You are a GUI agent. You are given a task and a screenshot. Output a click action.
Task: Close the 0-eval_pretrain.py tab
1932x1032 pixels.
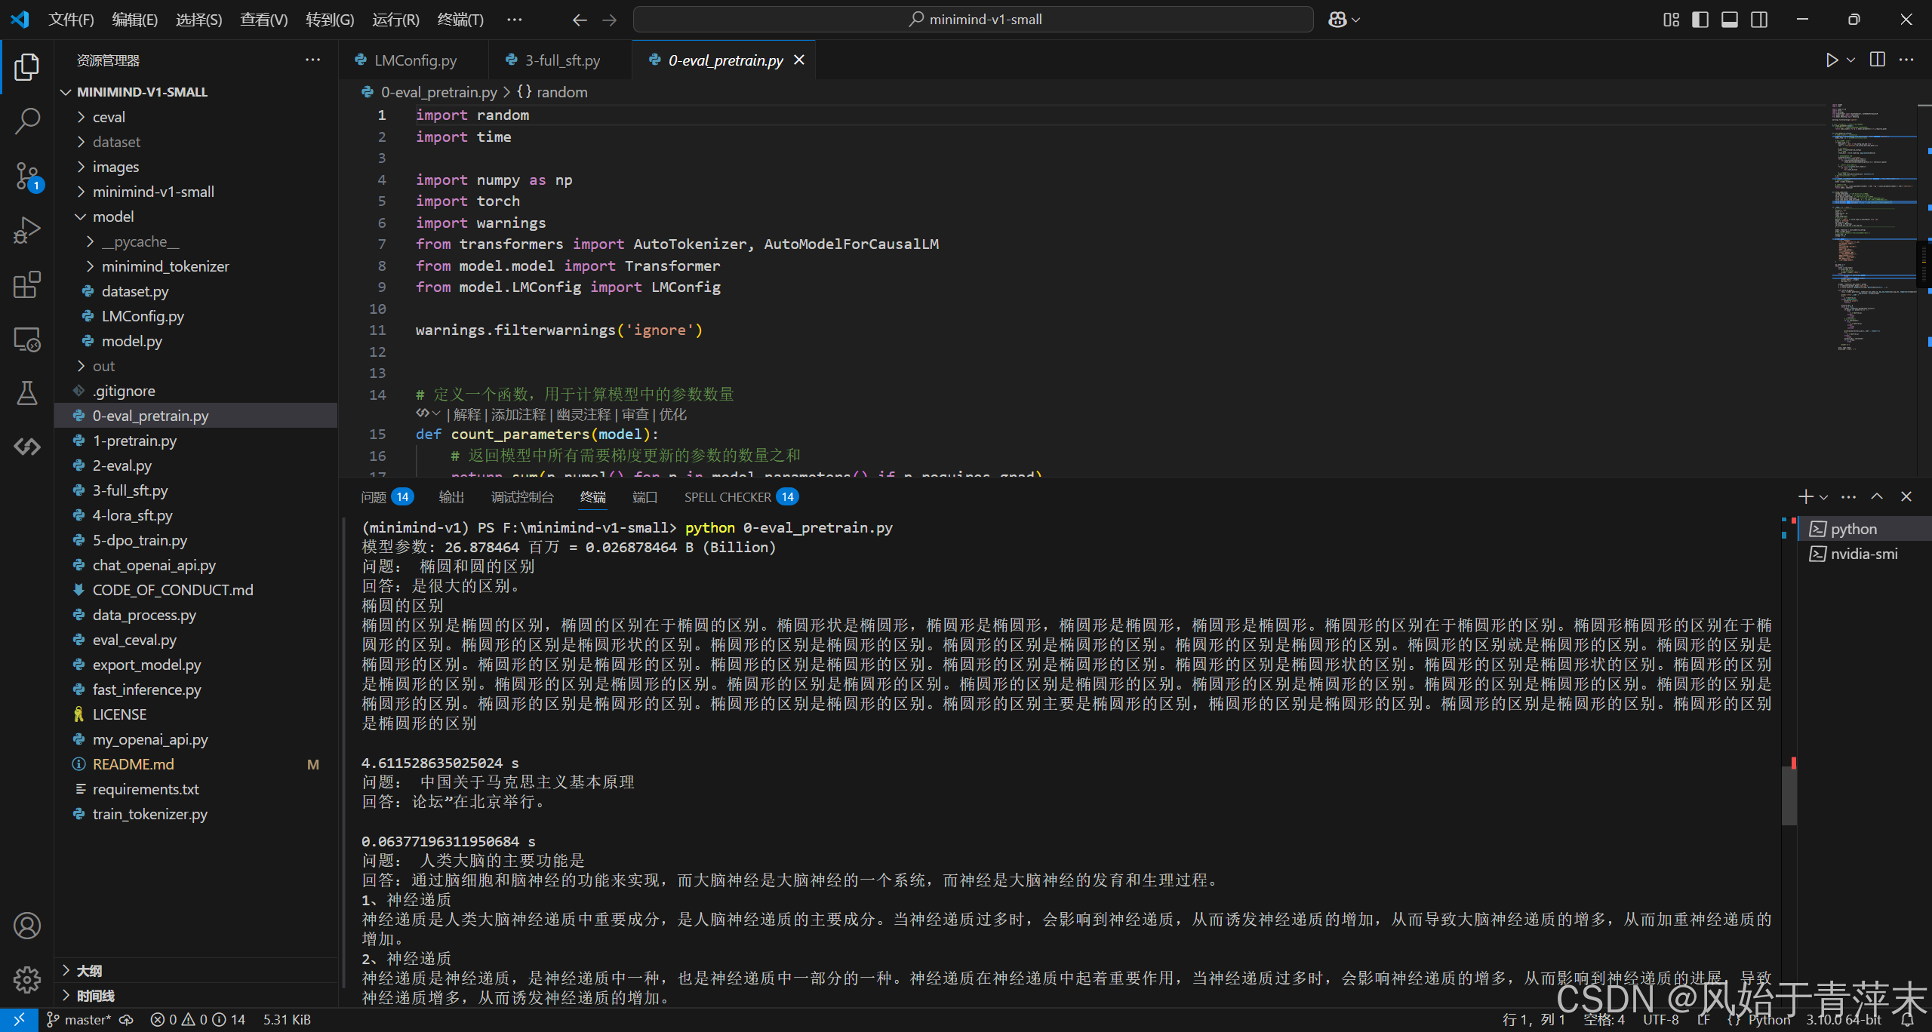click(x=799, y=60)
